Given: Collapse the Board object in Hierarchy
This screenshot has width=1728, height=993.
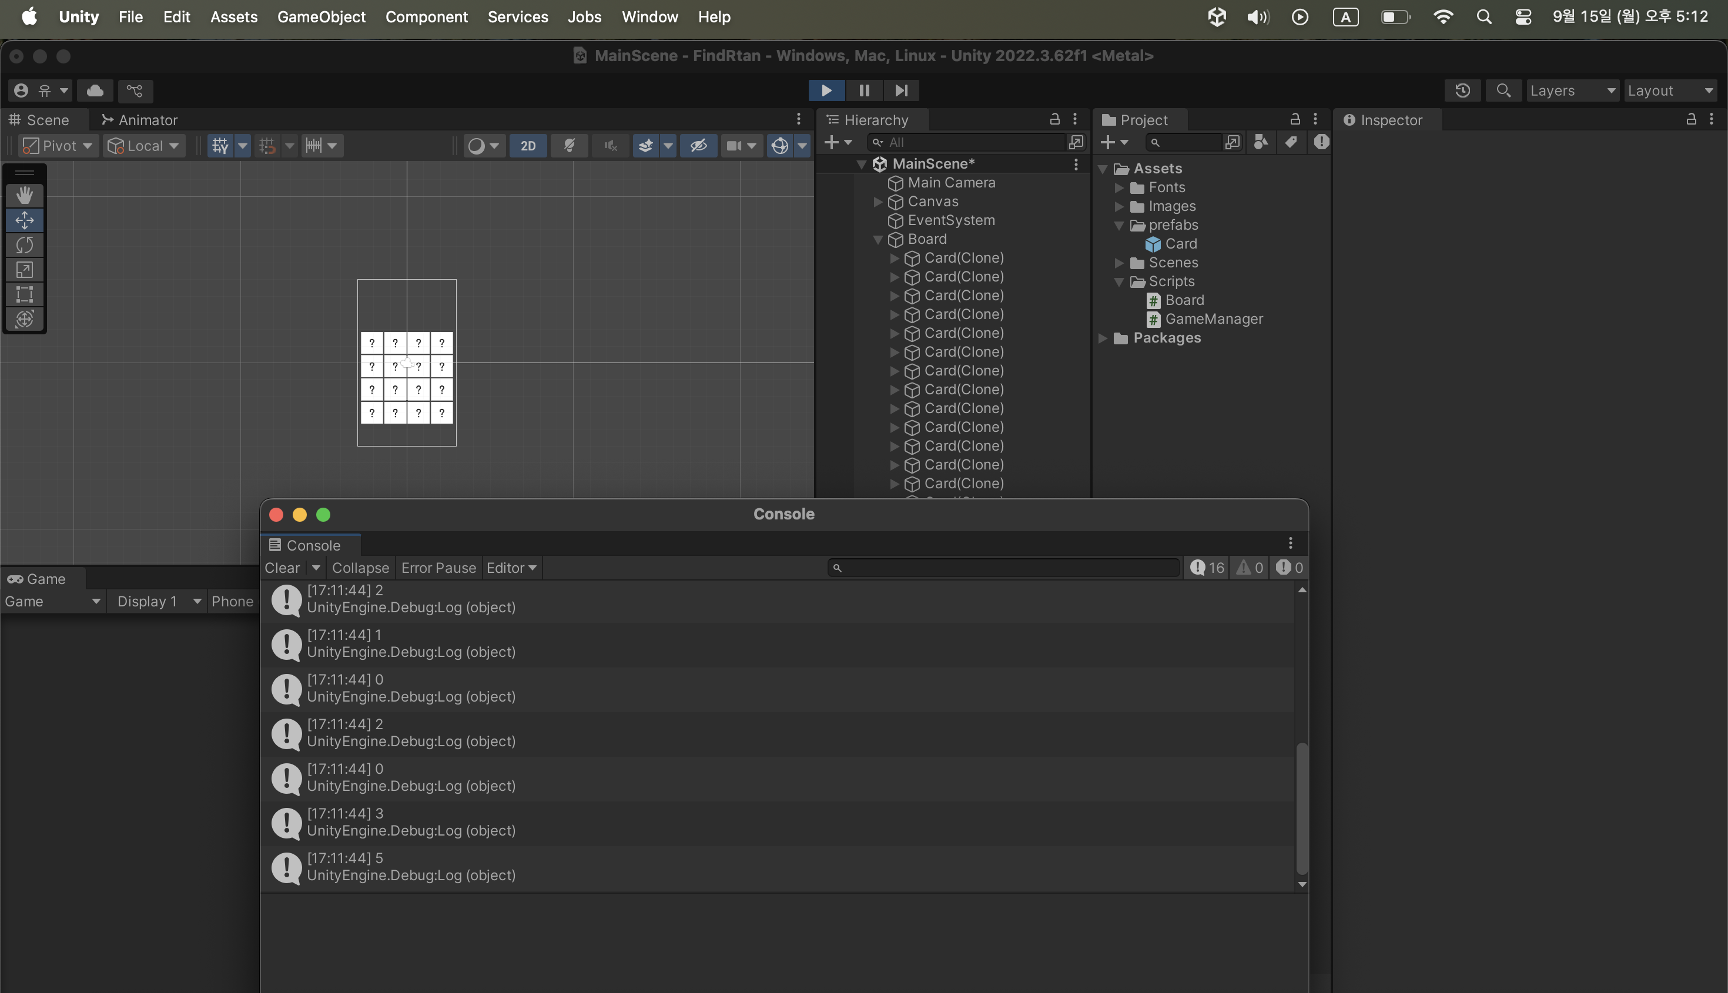Looking at the screenshot, I should (878, 239).
